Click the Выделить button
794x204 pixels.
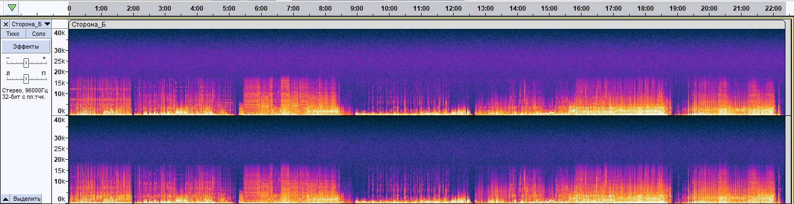pos(27,199)
